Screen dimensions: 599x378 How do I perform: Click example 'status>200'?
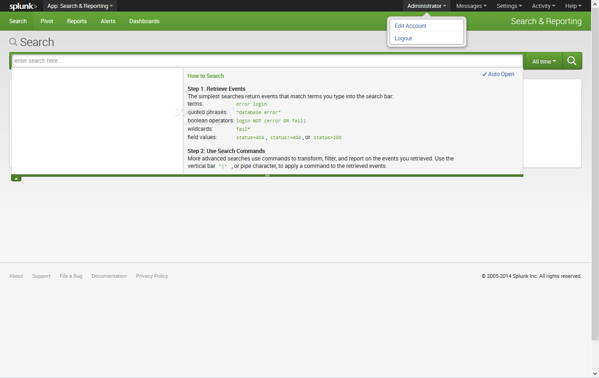pos(327,138)
